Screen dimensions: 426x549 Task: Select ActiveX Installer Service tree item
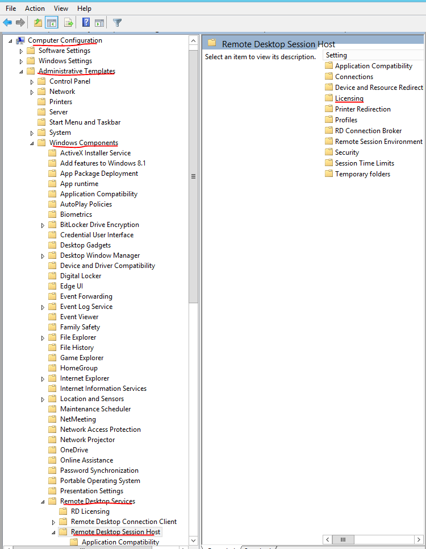(x=95, y=152)
